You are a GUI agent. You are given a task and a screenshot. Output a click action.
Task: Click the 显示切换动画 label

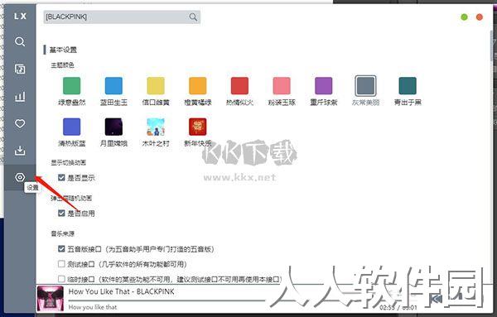click(69, 163)
